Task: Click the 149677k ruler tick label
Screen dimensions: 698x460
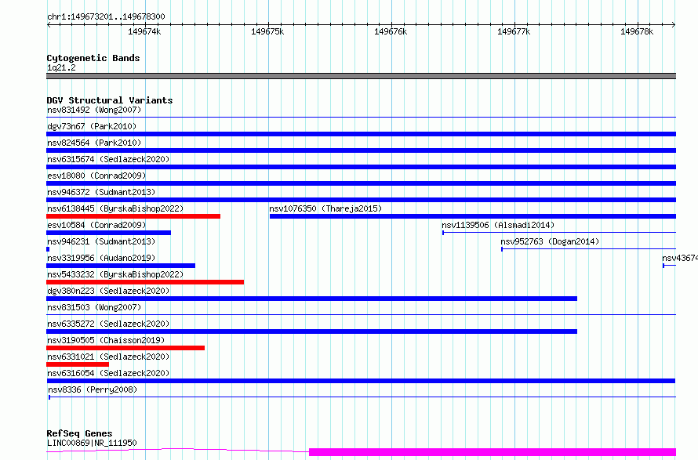Action: [514, 31]
